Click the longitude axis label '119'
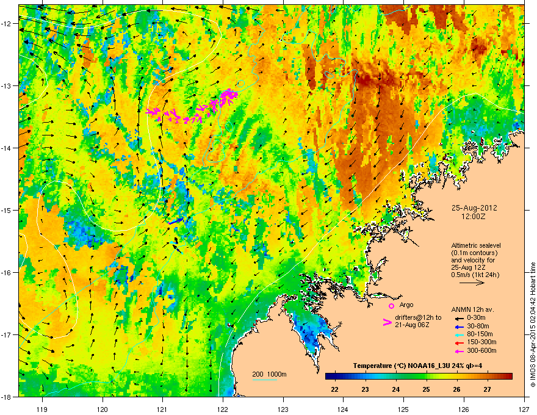537x415 pixels. point(42,409)
